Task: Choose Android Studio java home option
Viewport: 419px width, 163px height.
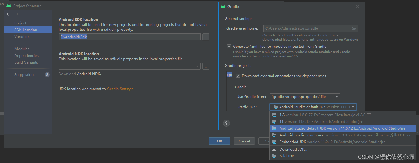Action: (x=343, y=135)
